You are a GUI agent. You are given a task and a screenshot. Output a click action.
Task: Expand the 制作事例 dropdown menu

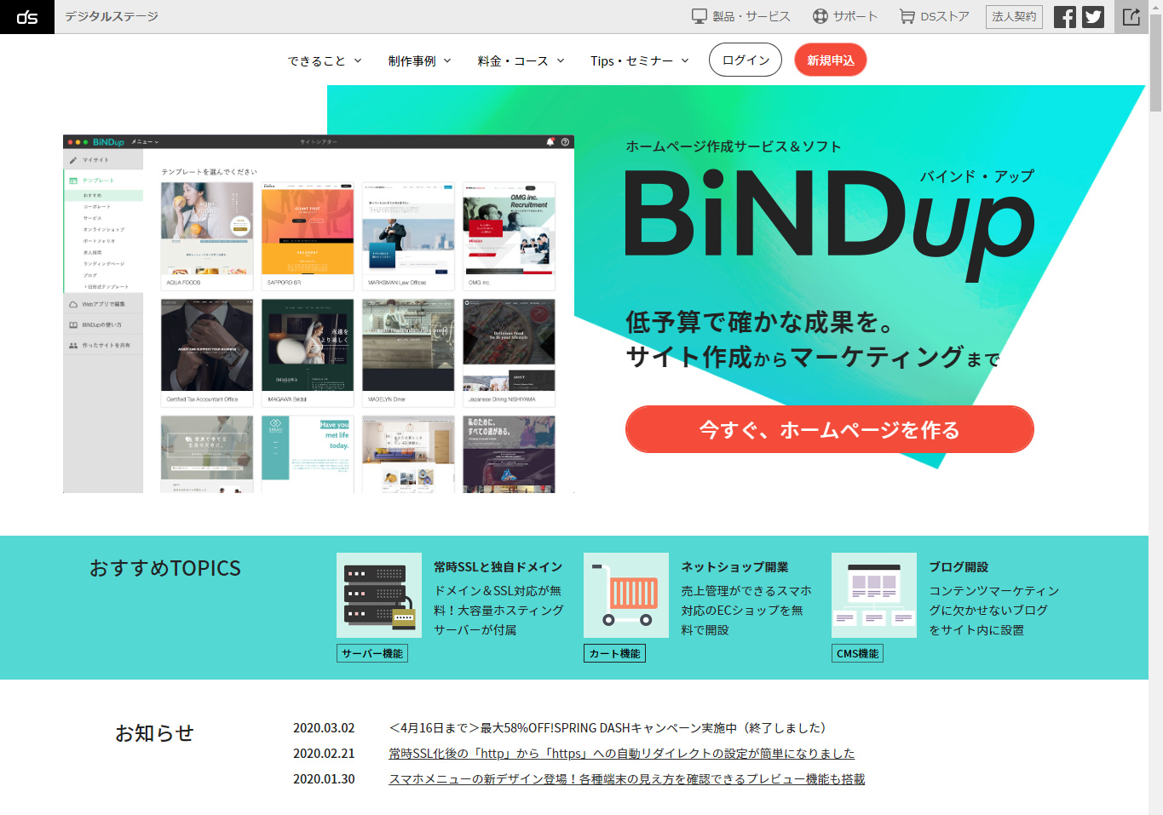pyautogui.click(x=419, y=60)
